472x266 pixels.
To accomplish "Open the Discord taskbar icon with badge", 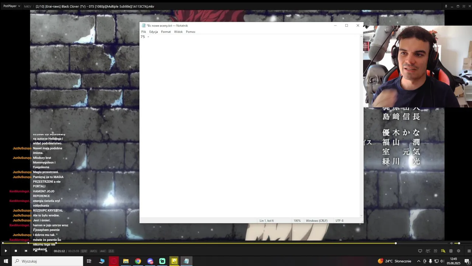I will point(150,261).
